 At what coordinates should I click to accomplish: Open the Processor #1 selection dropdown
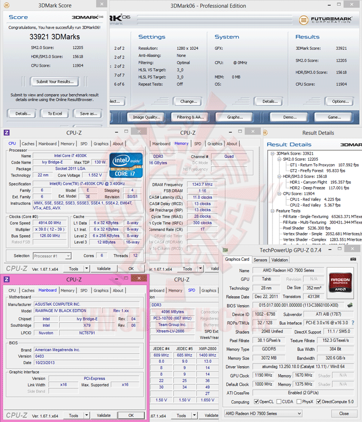[x=68, y=256]
